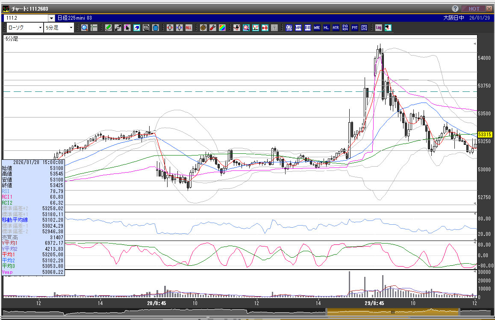Click the highlighted range in bottom navigator

point(392,312)
